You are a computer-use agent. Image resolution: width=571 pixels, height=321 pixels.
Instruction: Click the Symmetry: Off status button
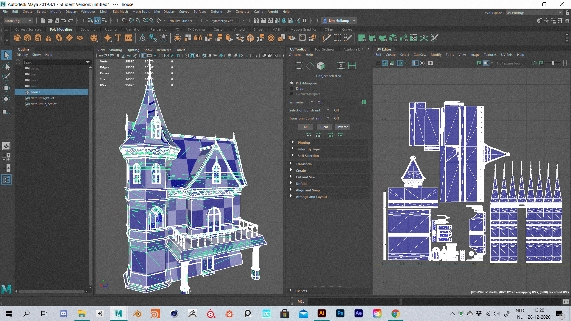coord(225,21)
